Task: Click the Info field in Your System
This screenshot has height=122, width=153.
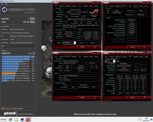Action: [22, 46]
